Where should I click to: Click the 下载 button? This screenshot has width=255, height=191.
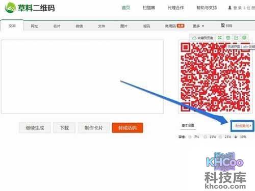click(64, 128)
